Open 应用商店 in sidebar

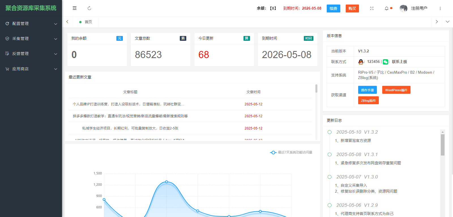[x=31, y=69]
